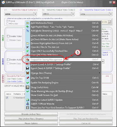The height and width of the screenshot is (127, 117).
Task: Open the Output Container wmv dropdown
Action: pyautogui.click(x=35, y=14)
